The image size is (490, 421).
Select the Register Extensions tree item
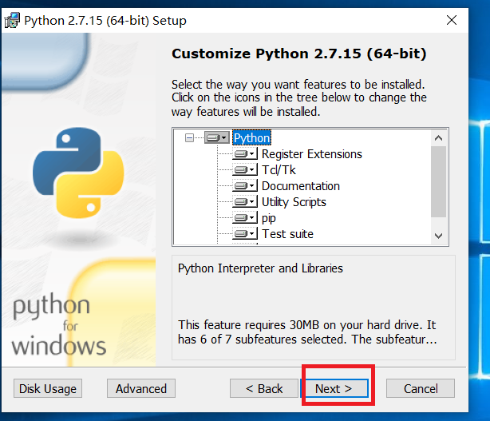(x=311, y=154)
